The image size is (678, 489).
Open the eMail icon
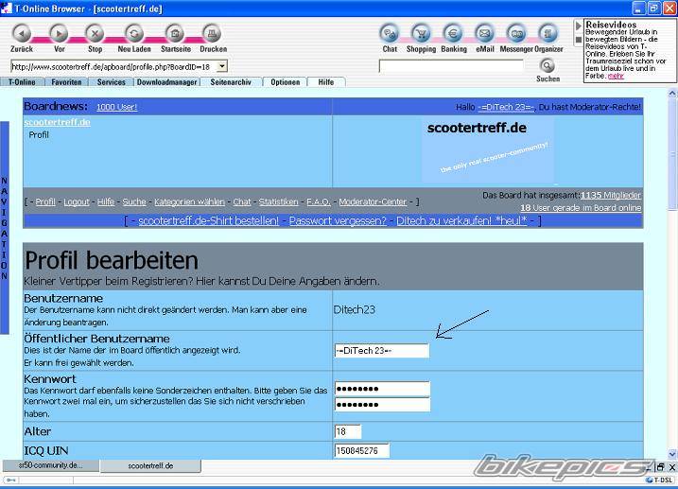(484, 33)
